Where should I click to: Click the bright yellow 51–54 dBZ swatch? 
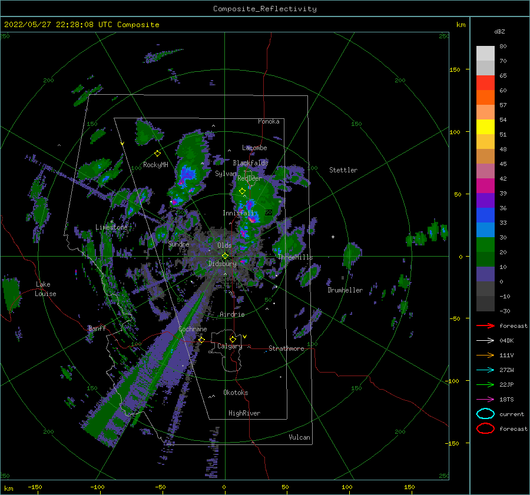click(x=485, y=127)
